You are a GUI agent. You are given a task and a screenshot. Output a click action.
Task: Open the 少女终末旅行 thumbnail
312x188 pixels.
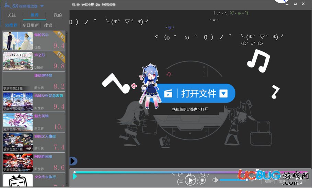point(18,180)
